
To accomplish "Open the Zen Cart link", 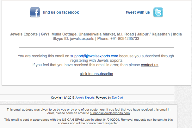I will [x=117, y=98].
